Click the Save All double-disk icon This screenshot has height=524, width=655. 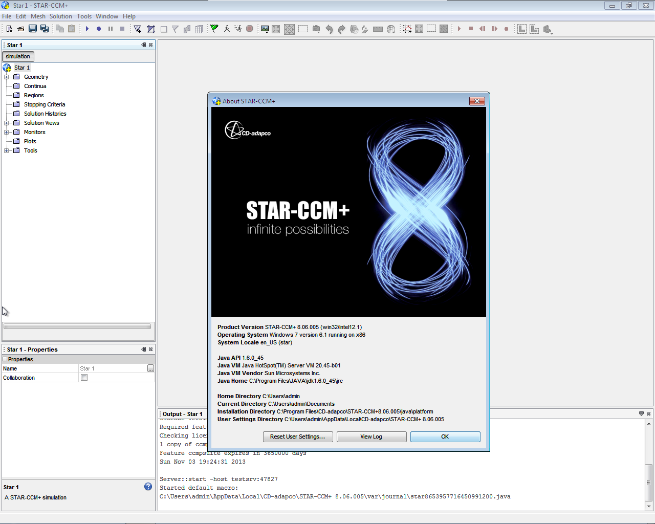coord(45,29)
